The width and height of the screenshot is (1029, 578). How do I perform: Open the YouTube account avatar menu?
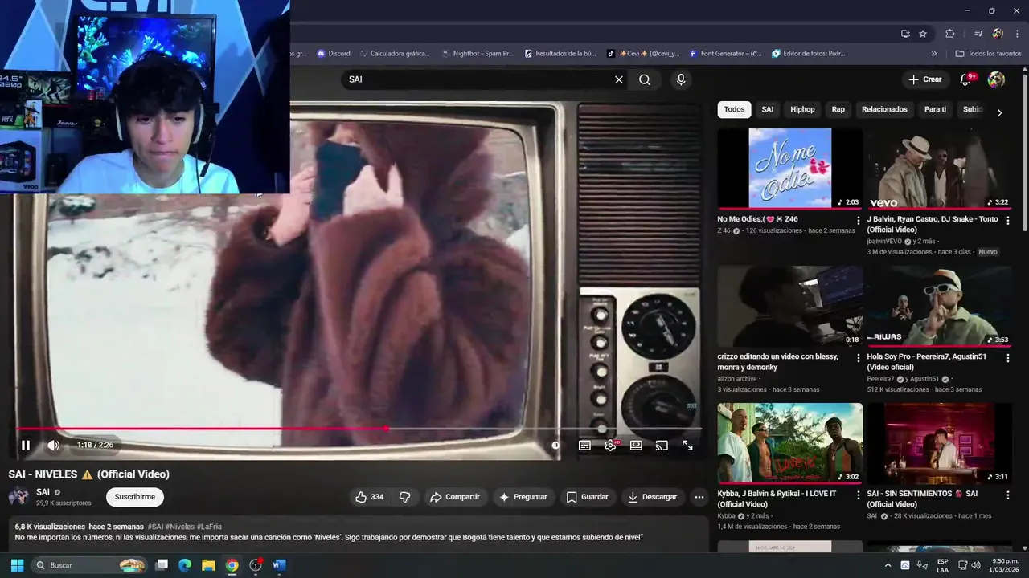click(x=996, y=79)
